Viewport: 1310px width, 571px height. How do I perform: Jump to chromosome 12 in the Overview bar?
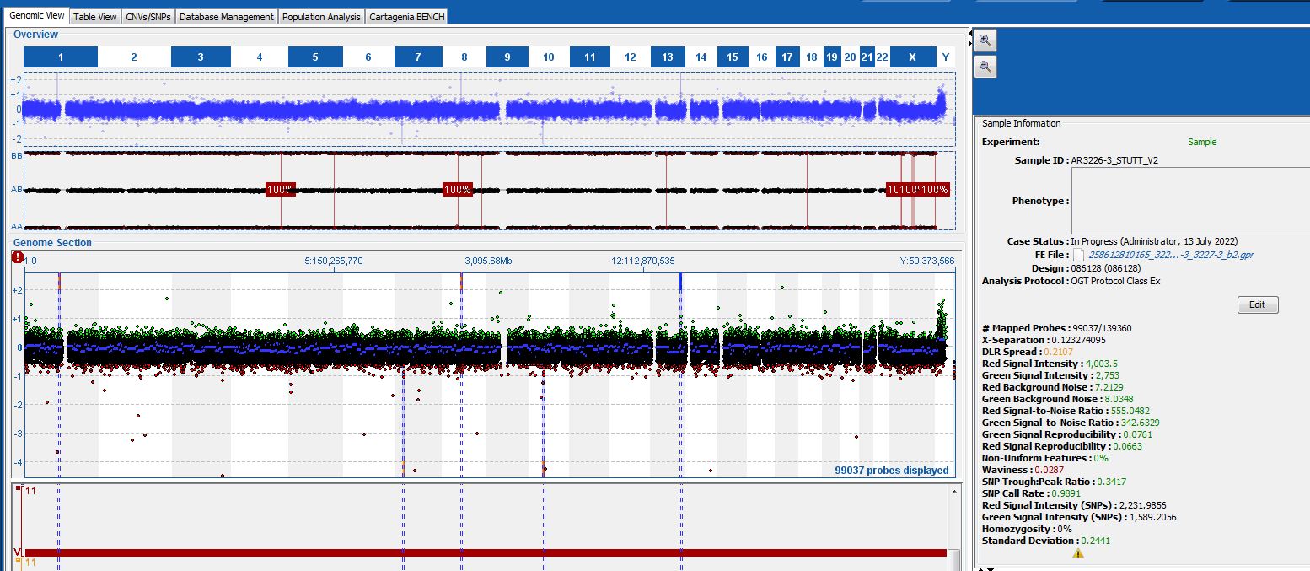[x=631, y=57]
